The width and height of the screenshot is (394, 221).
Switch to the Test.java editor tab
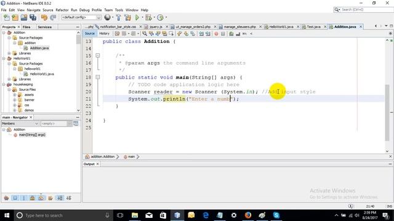[x=313, y=26]
